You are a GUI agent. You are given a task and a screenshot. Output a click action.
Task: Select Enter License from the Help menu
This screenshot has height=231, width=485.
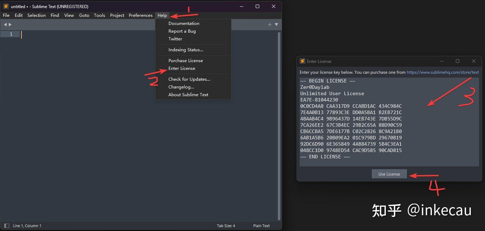[181, 68]
